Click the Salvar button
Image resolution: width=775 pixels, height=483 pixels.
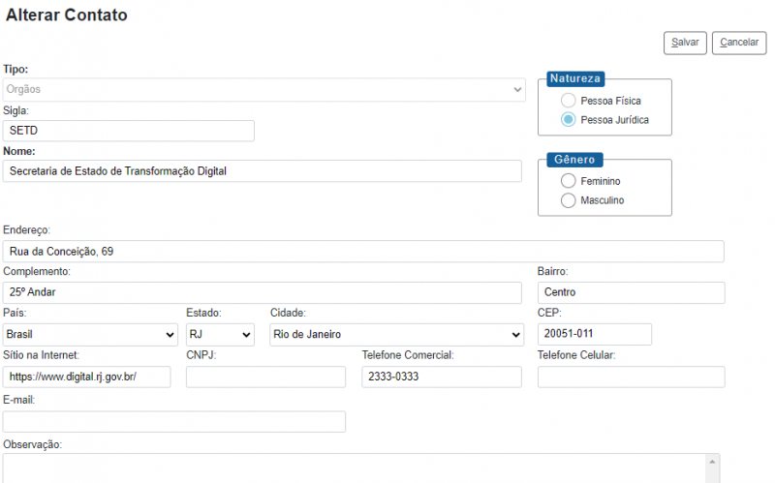[x=685, y=43]
